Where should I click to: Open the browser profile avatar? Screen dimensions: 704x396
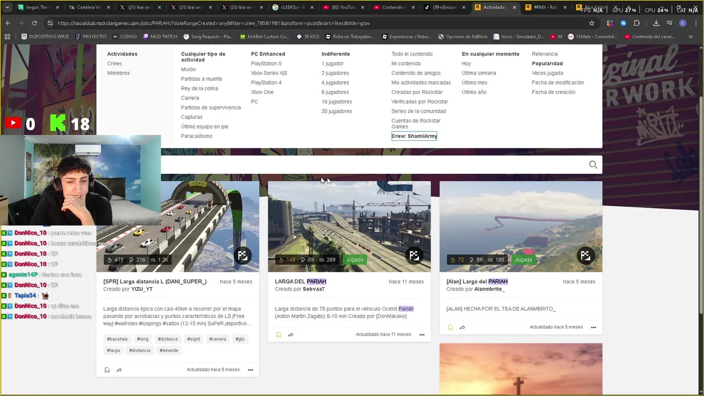click(683, 23)
